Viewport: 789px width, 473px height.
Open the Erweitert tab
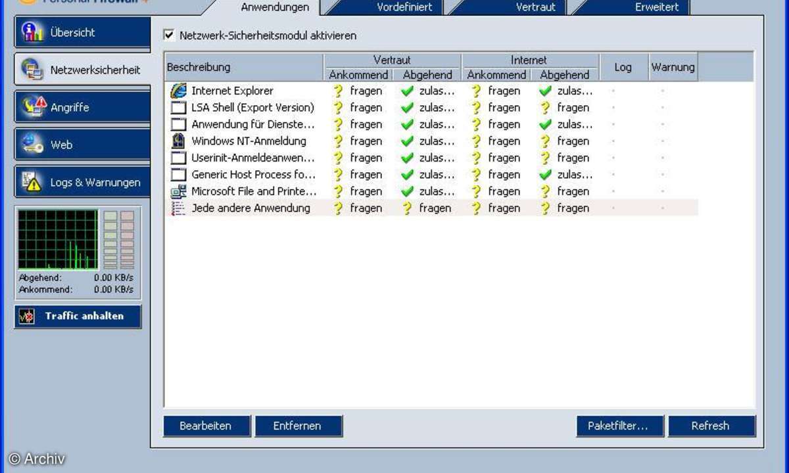click(x=656, y=7)
